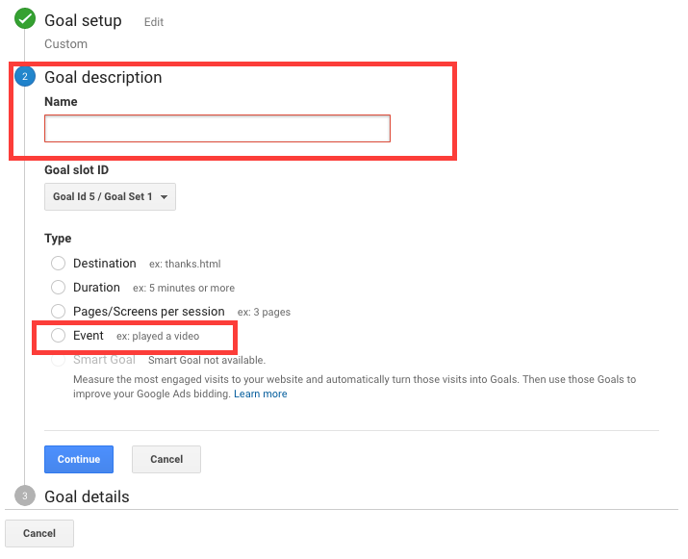Screen dimensions: 688x559
Task: Click the Edit link beside Goal setup
Action: (154, 22)
